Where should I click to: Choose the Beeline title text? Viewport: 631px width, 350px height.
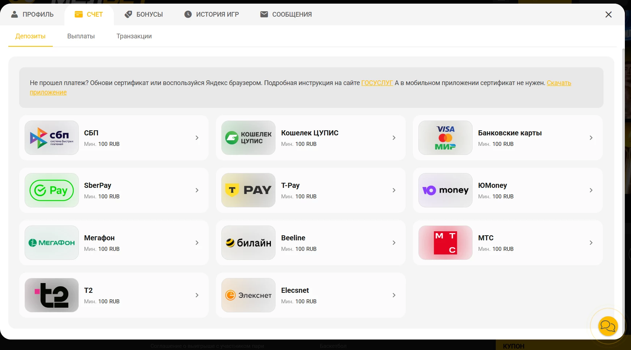[293, 238]
